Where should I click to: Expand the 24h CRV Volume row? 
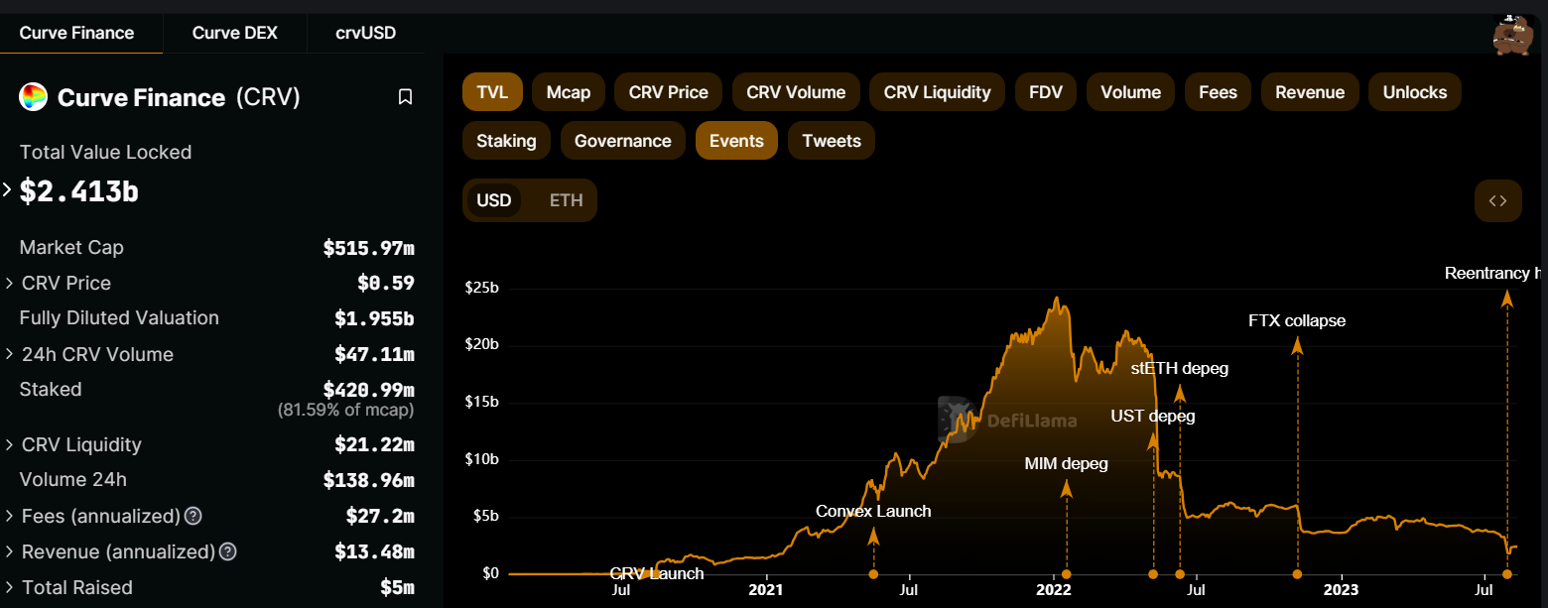pos(9,354)
